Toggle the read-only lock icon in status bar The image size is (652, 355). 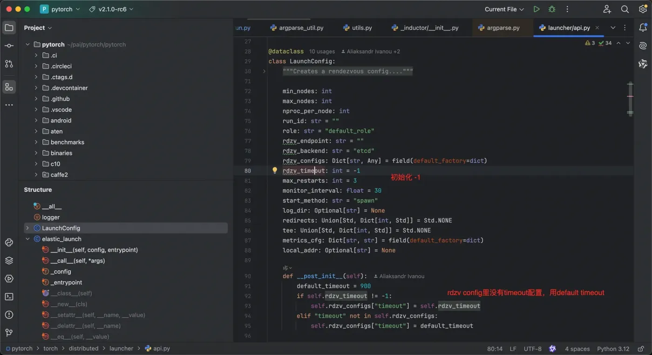(640, 348)
